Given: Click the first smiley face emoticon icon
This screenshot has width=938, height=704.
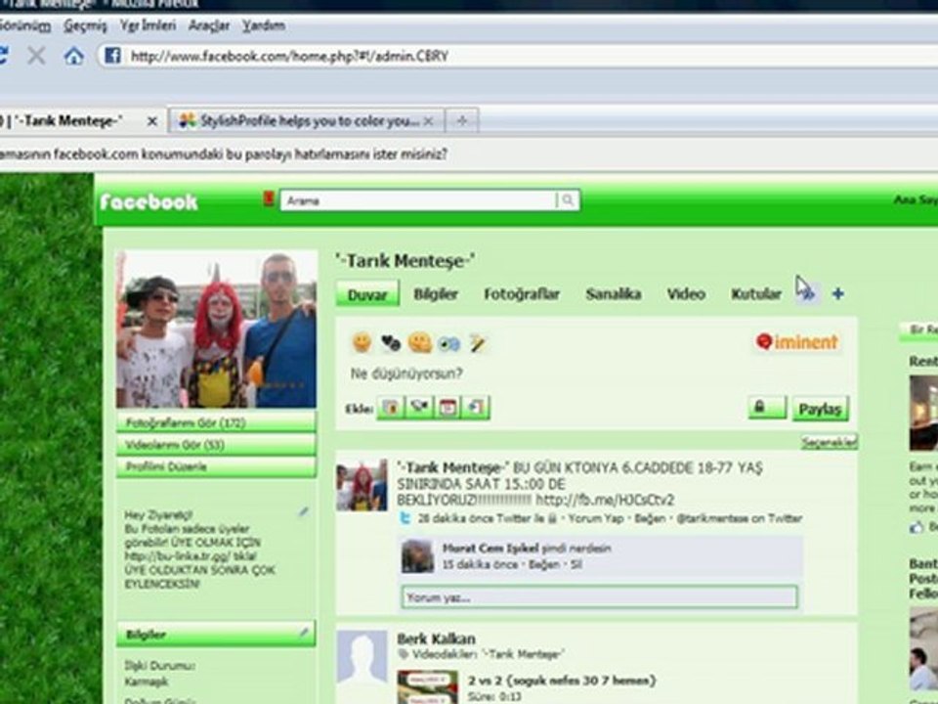Looking at the screenshot, I should pyautogui.click(x=362, y=342).
